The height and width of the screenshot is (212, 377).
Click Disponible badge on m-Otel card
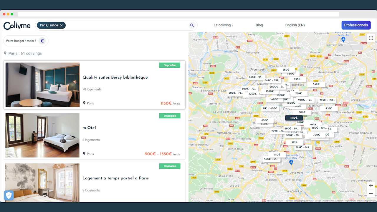170,116
